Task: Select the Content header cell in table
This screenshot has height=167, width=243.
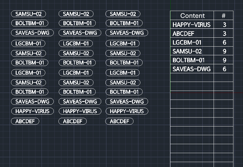Action: [x=192, y=16]
